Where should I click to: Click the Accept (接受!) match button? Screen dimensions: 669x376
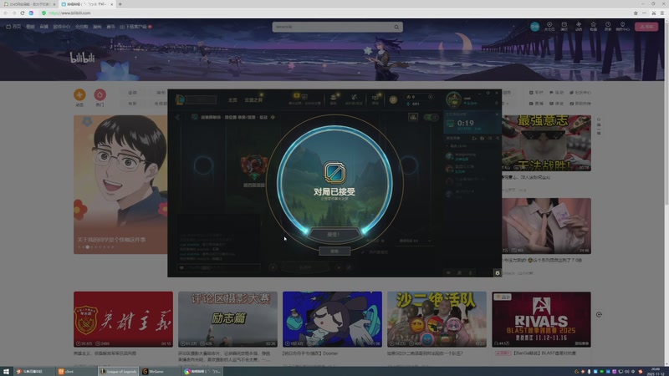point(334,235)
